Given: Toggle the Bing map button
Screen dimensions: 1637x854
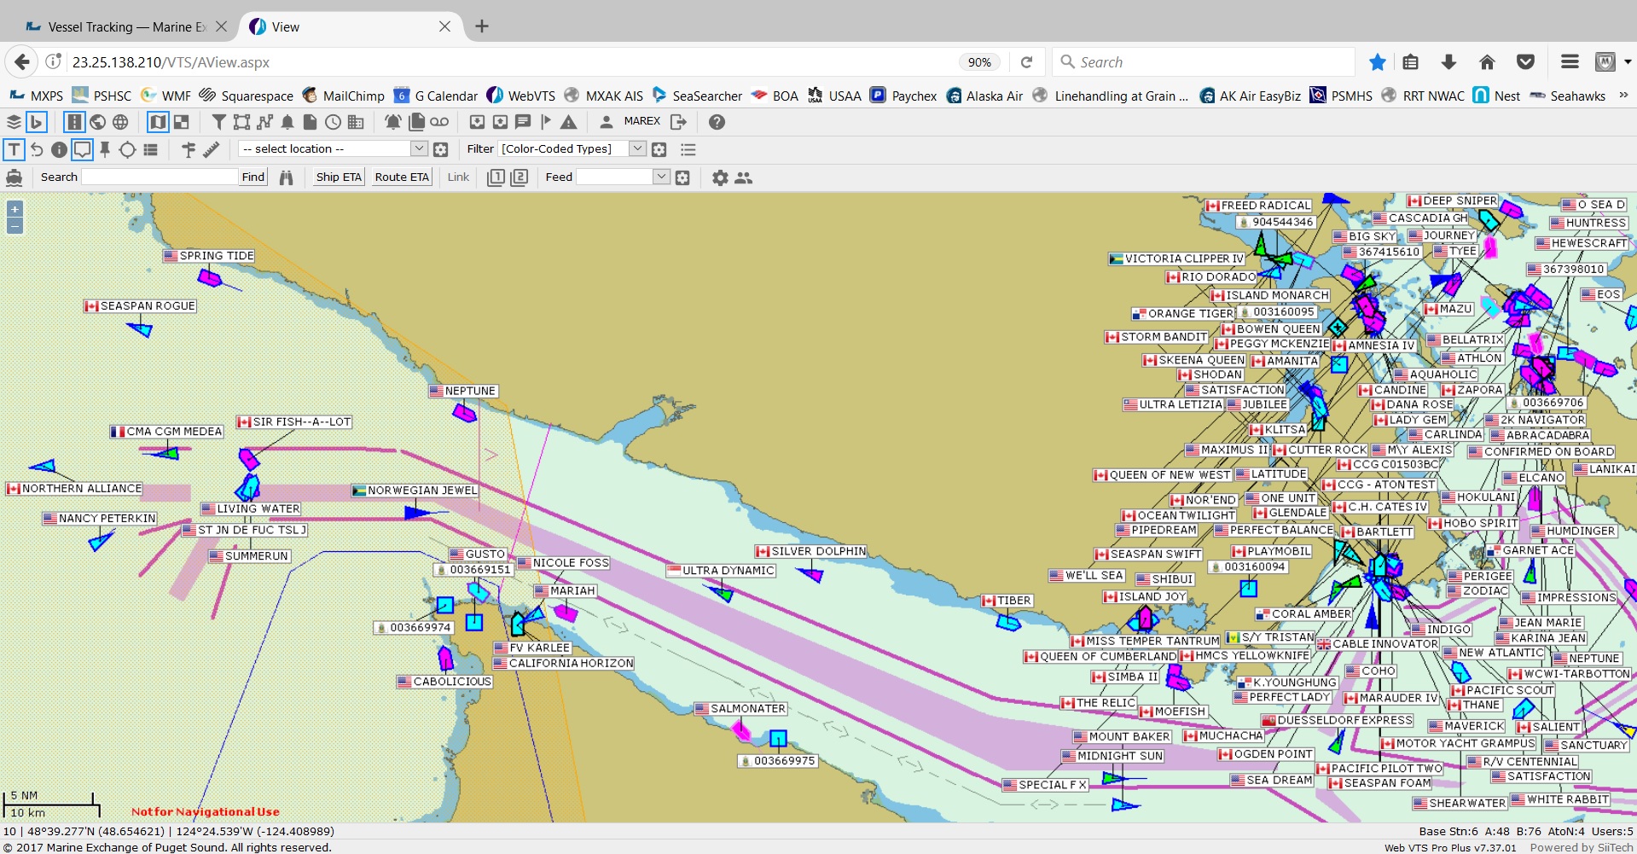Looking at the screenshot, I should point(36,122).
